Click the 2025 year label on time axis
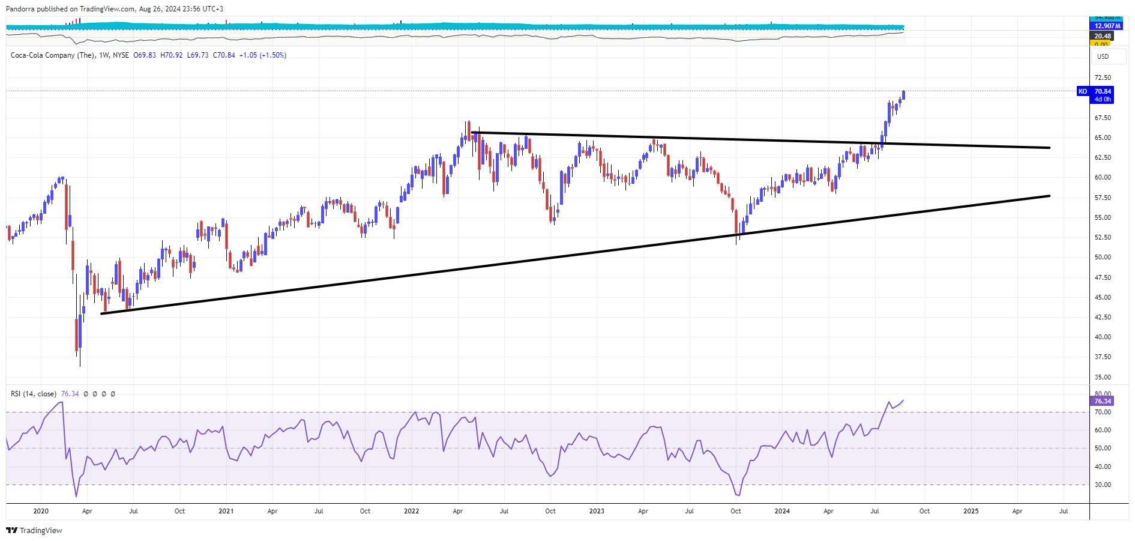The width and height of the screenshot is (1135, 541). 971,512
